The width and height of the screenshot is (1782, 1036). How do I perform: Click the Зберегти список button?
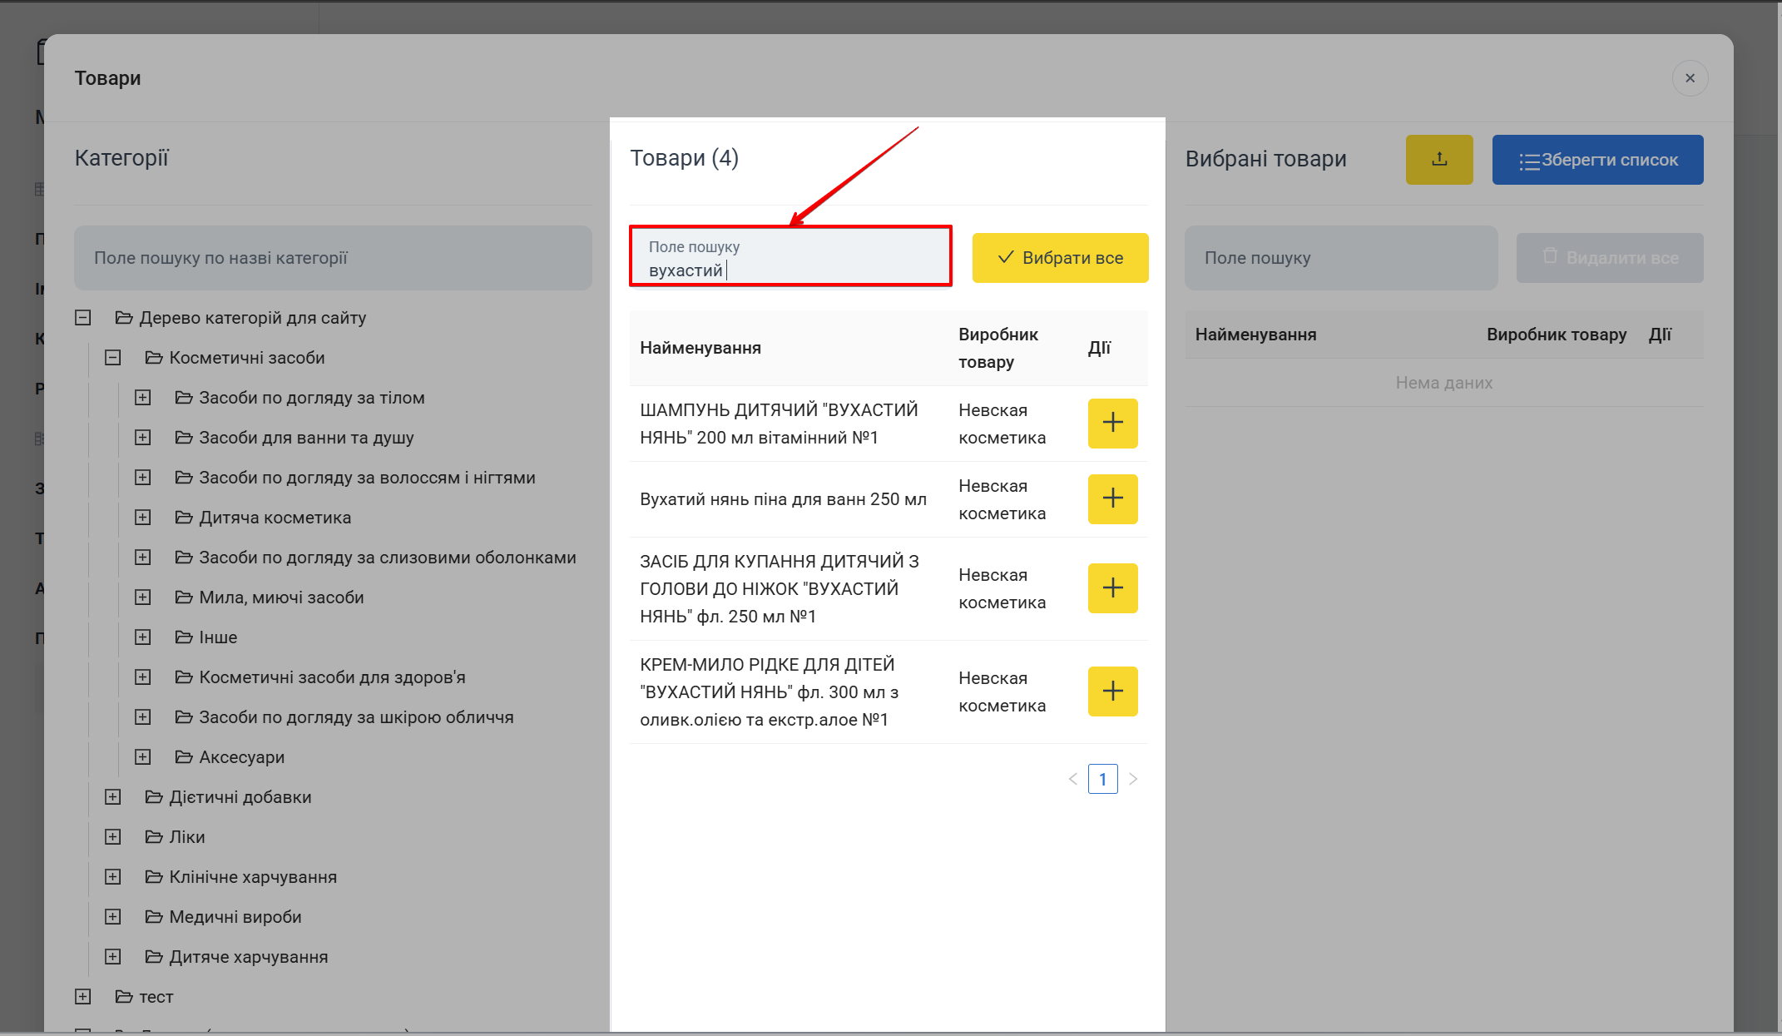1596,160
